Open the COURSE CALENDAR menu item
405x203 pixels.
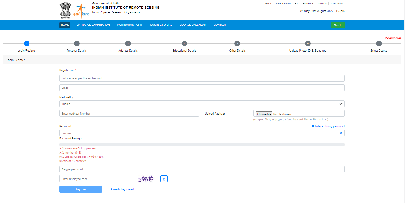click(x=193, y=25)
